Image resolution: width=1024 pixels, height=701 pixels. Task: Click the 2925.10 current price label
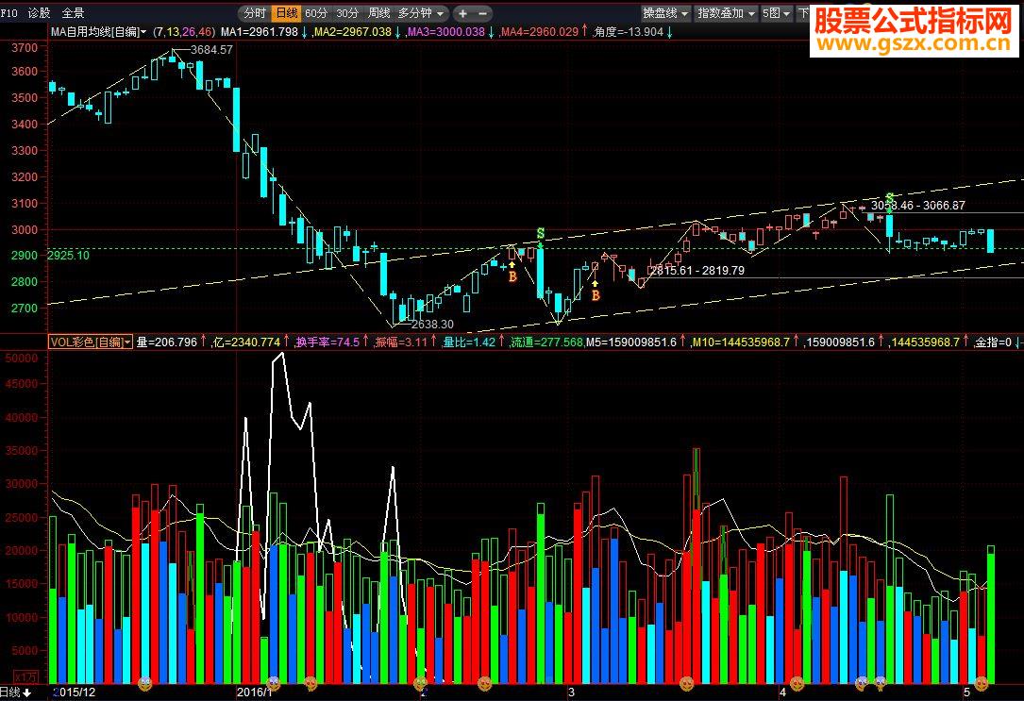coord(68,255)
